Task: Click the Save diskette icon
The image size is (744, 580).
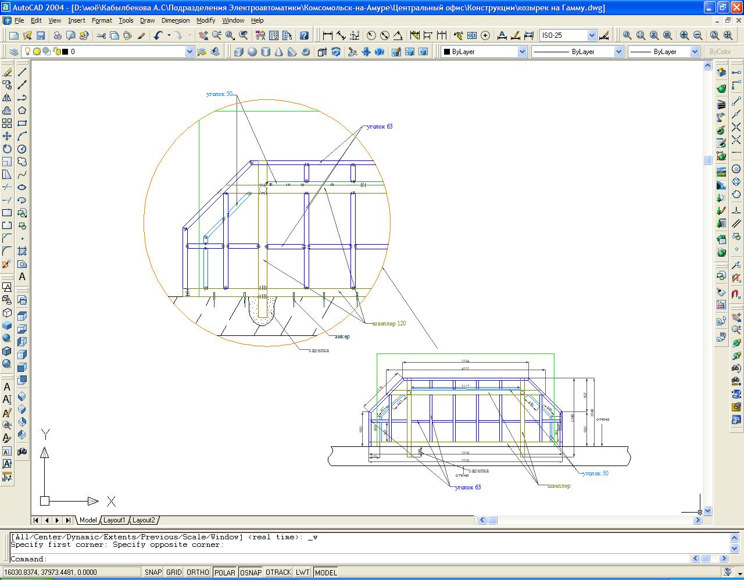Action: tap(40, 35)
